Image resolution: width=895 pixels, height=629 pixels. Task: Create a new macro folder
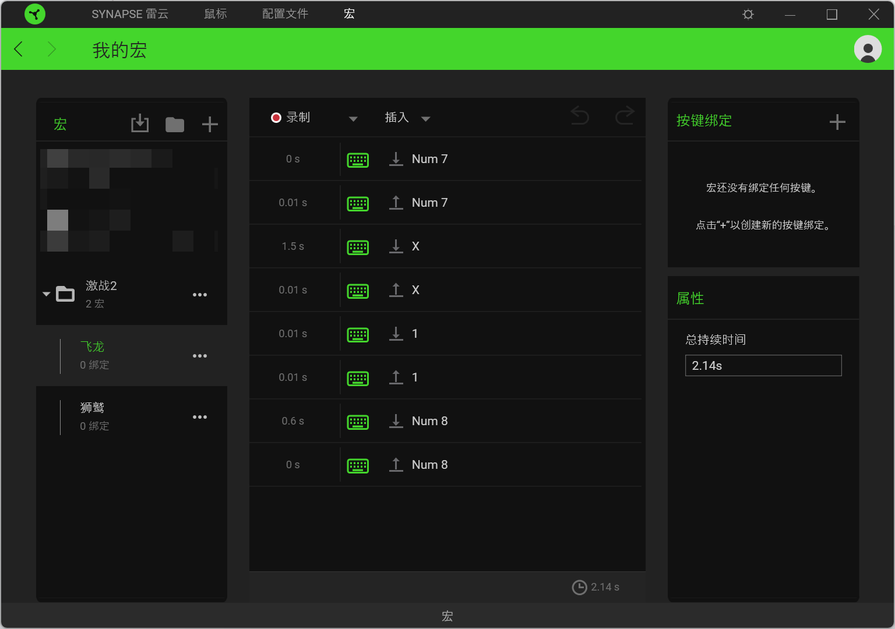coord(175,124)
